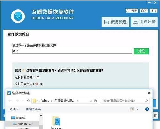Viewport: 160px width, 129px height.
Task: Refresh the folder view
Action: (x=96, y=101)
